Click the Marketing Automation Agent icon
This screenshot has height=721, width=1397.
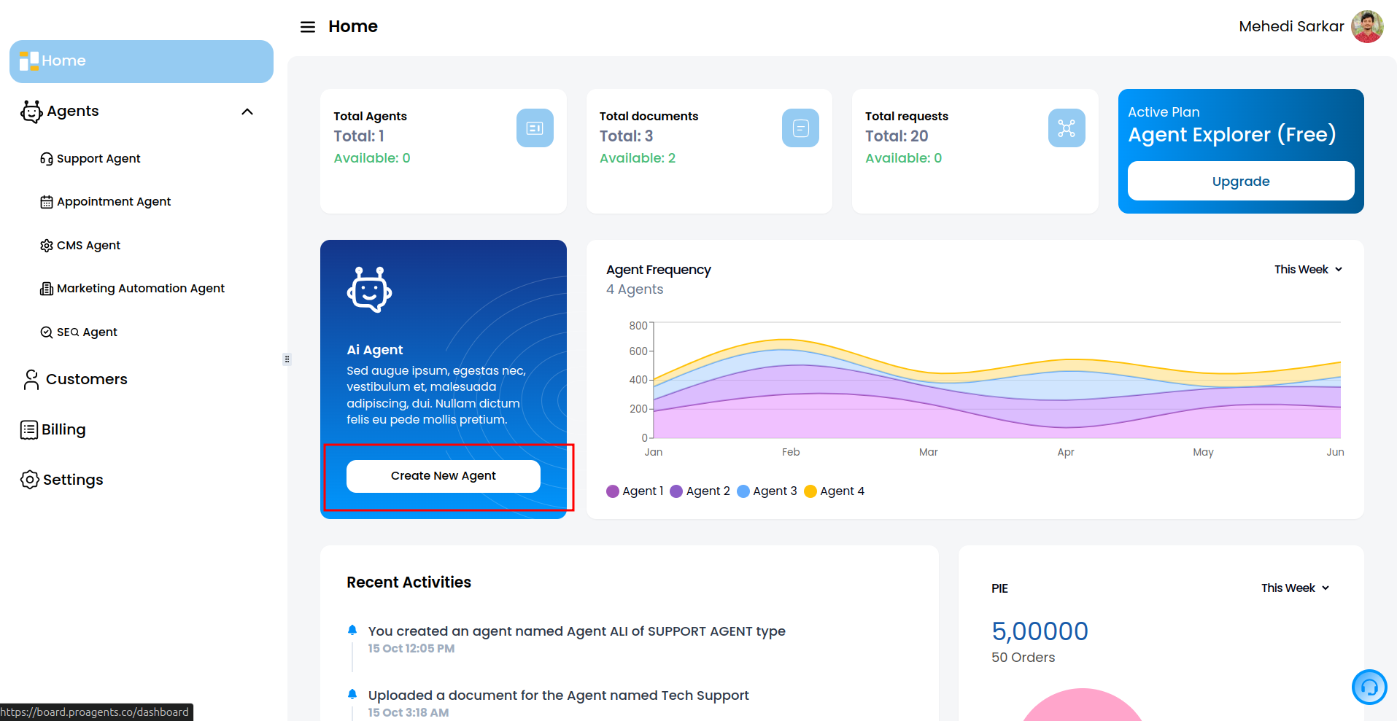tap(47, 289)
